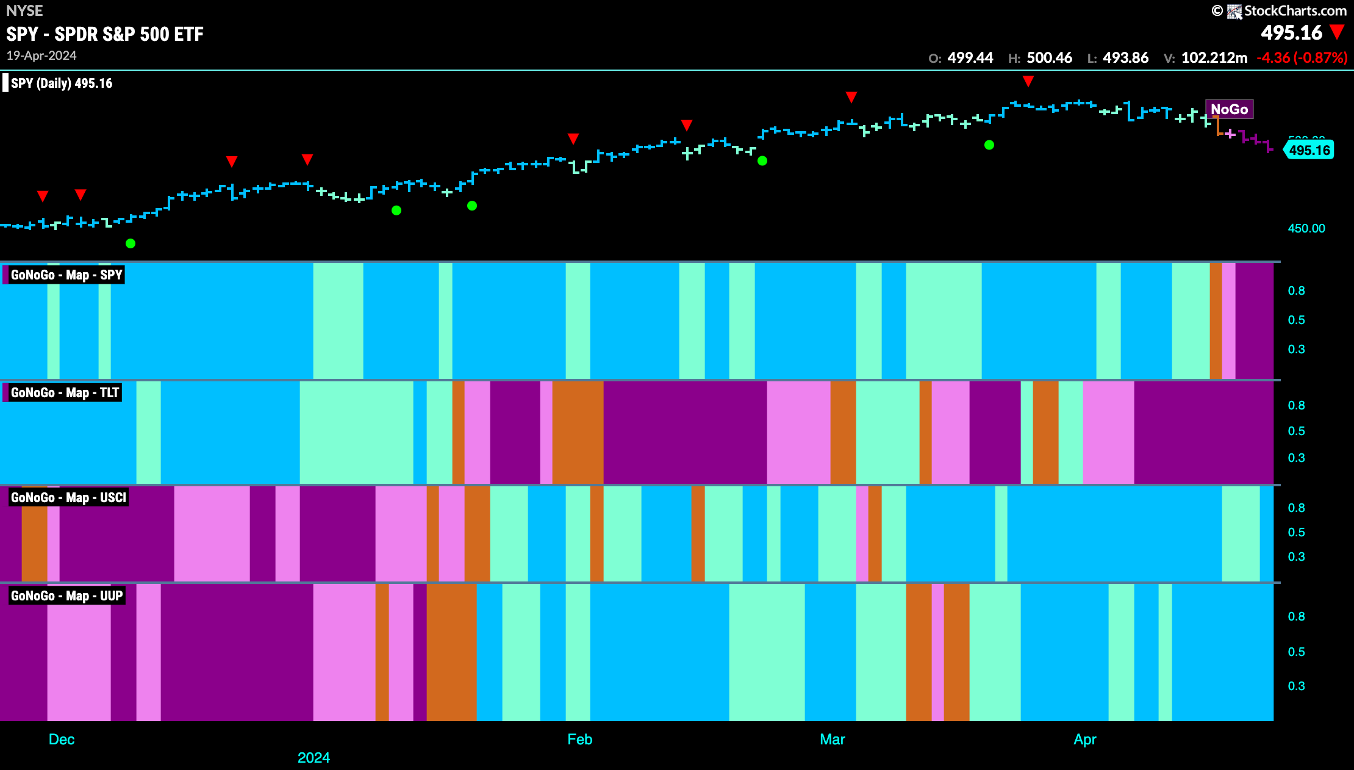Click the StockCharts.com copyright link
The width and height of the screenshot is (1354, 770).
(x=1279, y=11)
